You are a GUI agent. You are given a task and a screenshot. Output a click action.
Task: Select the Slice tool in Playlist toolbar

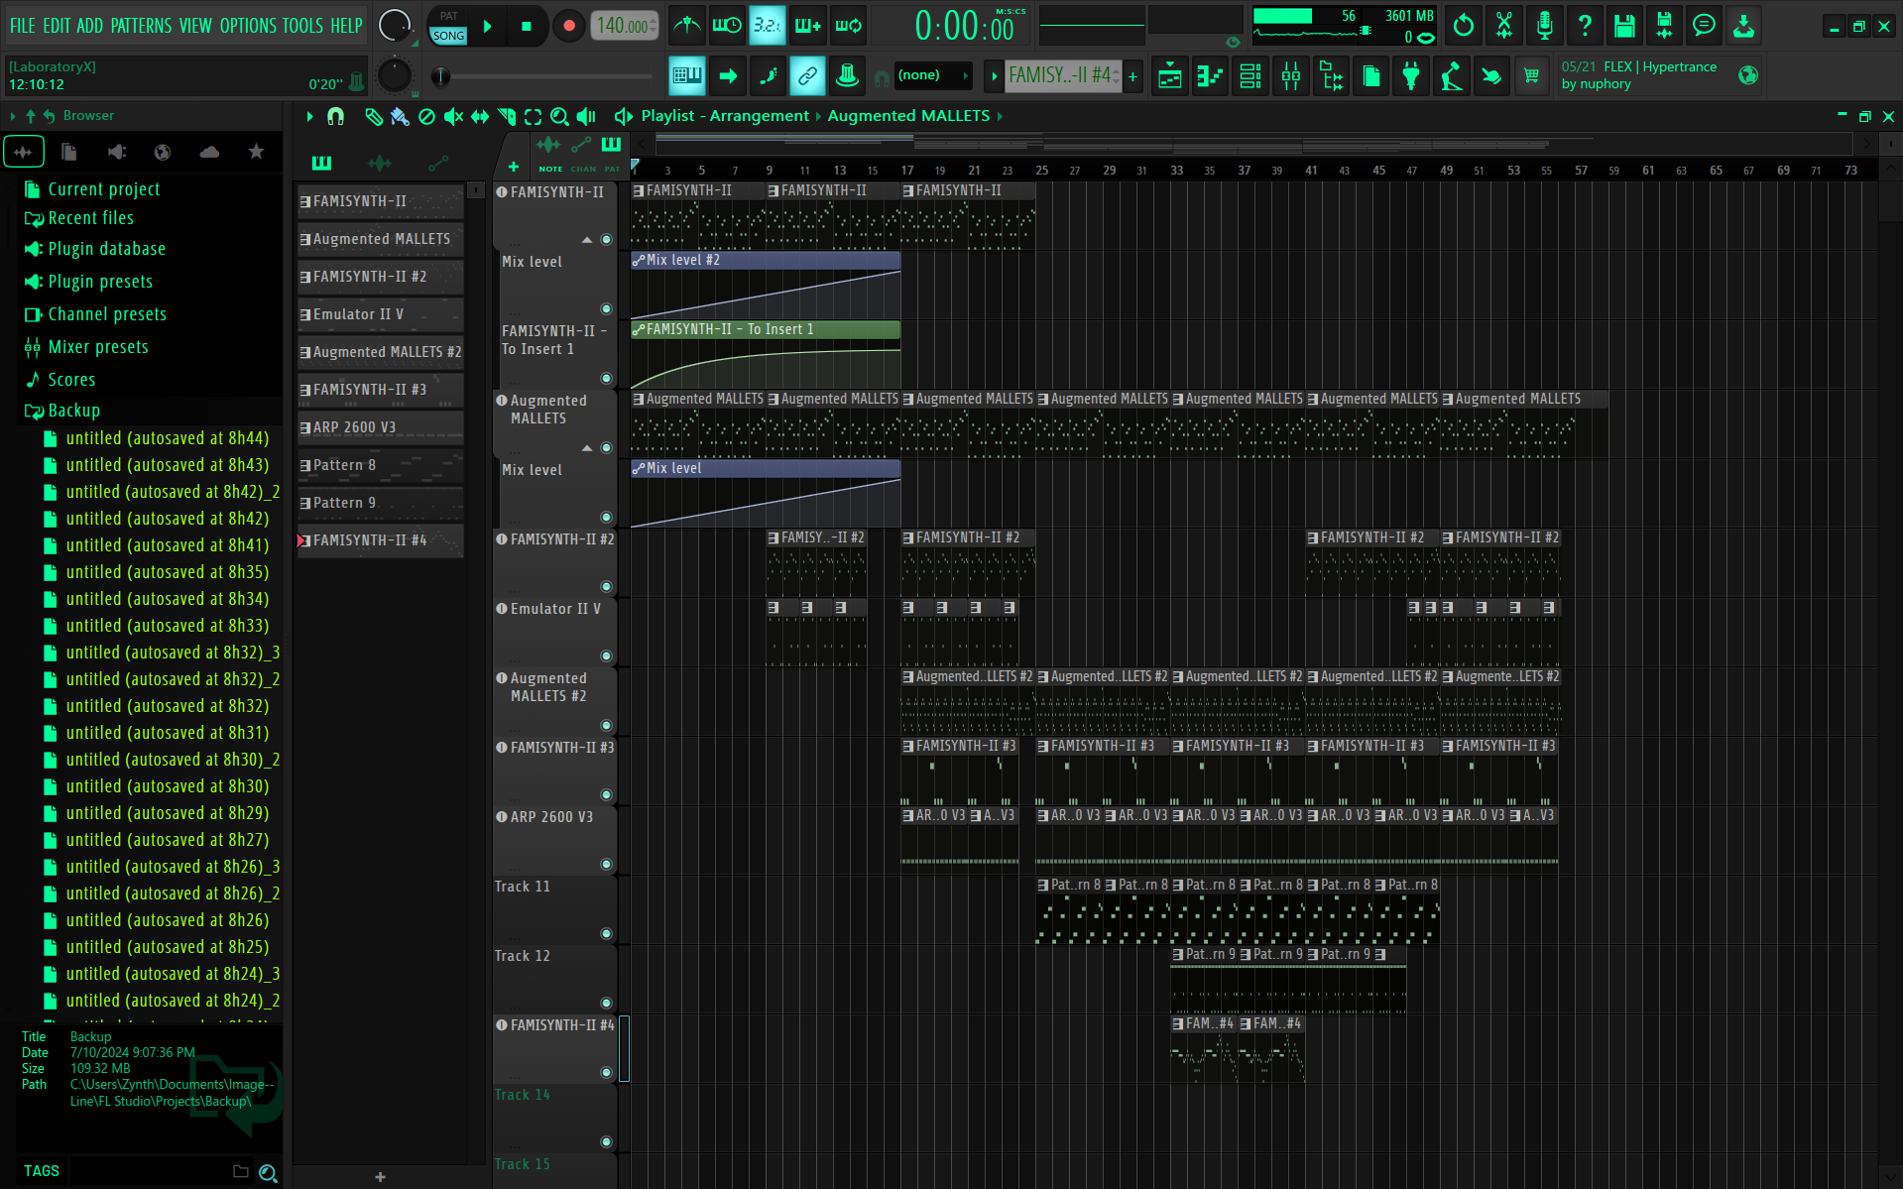507,117
